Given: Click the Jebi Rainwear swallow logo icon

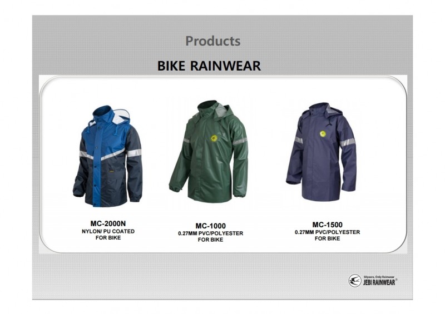Looking at the screenshot, I should pyautogui.click(x=355, y=281).
